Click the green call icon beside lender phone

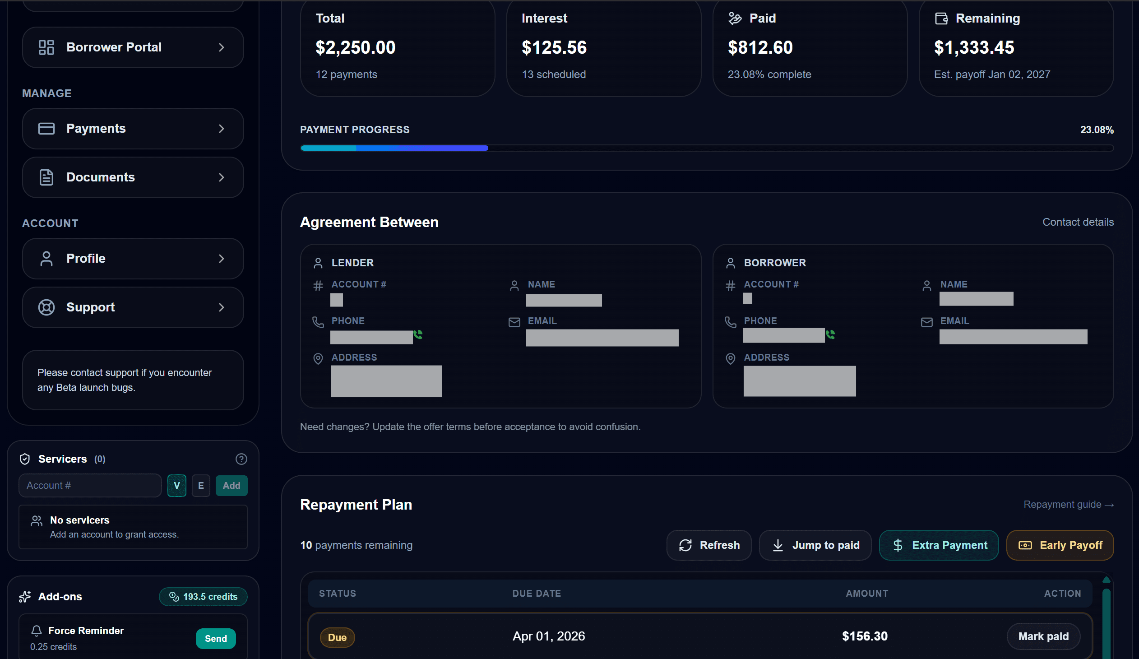point(418,335)
